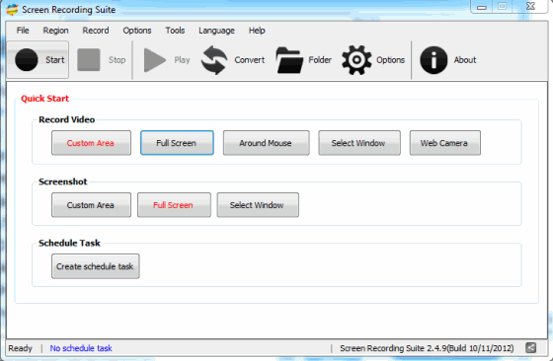Choose Select Window under Screenshot
The image size is (553, 361).
(x=258, y=205)
